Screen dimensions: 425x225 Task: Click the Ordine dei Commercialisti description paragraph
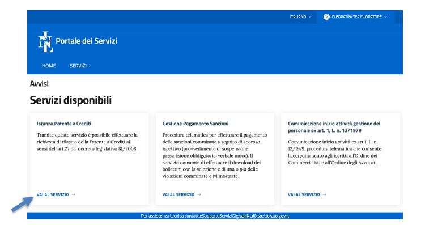(x=335, y=152)
